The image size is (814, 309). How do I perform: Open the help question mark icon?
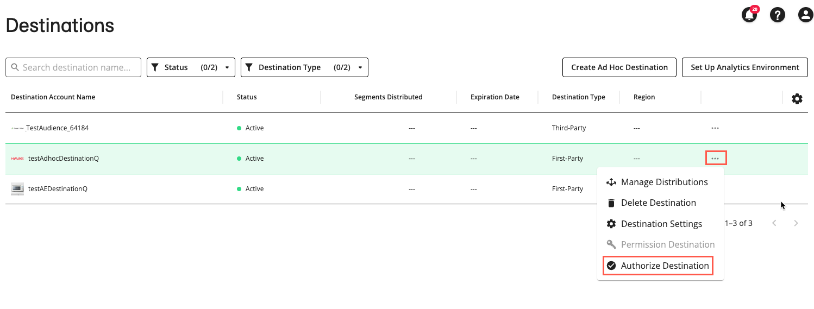[778, 15]
